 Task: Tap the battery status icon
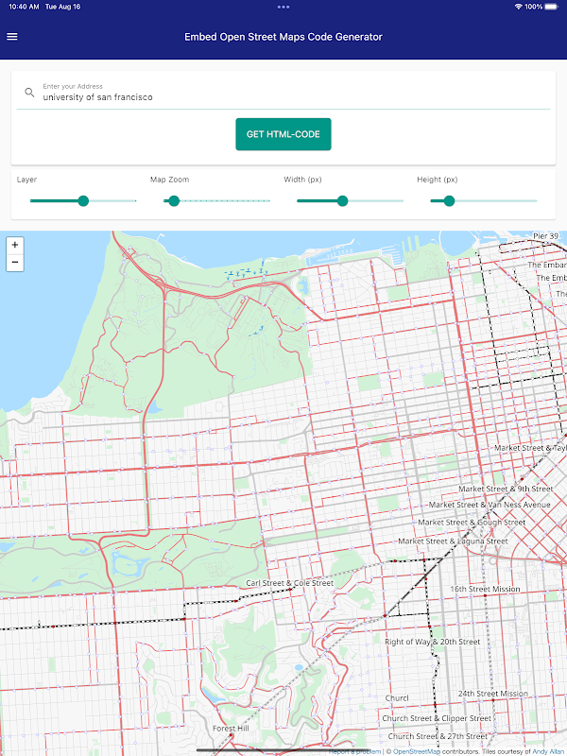pyautogui.click(x=552, y=7)
